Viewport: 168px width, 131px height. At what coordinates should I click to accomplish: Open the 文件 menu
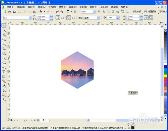[11, 7]
